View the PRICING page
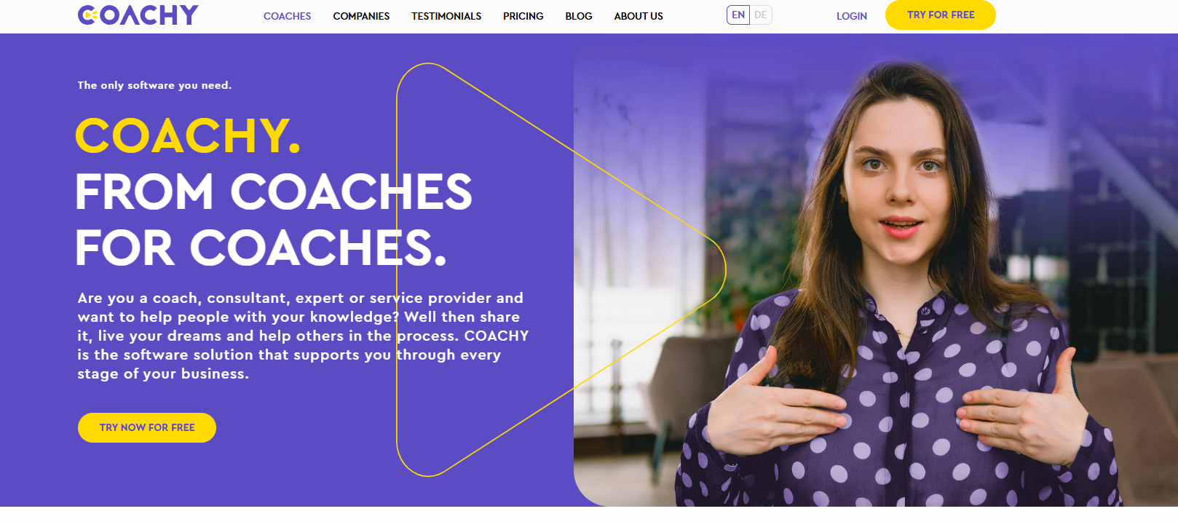The width and height of the screenshot is (1178, 522). (523, 16)
